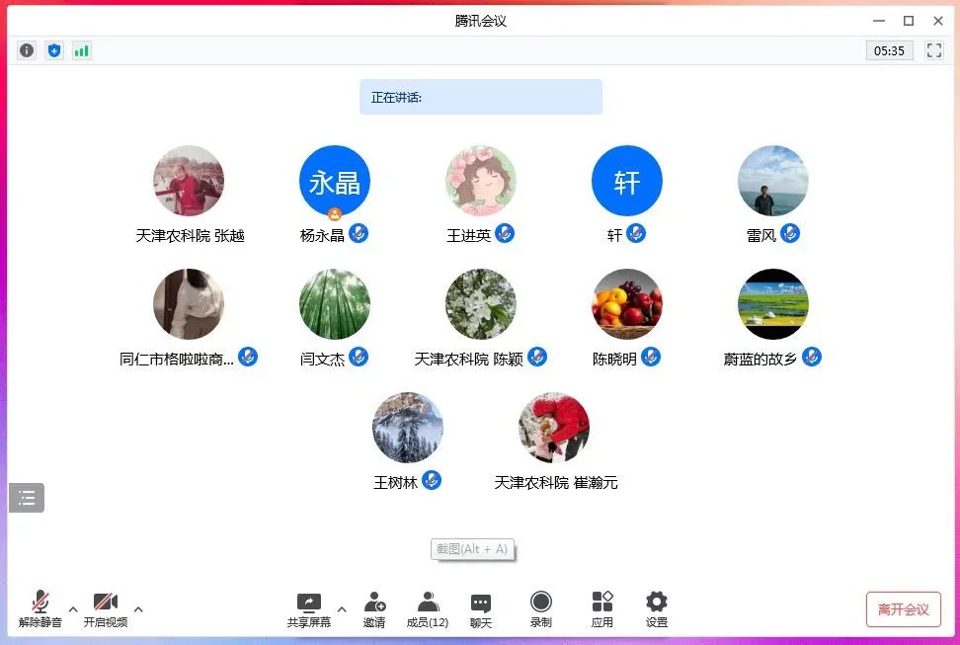Click the microphone icon next to 雷风

[x=790, y=233]
